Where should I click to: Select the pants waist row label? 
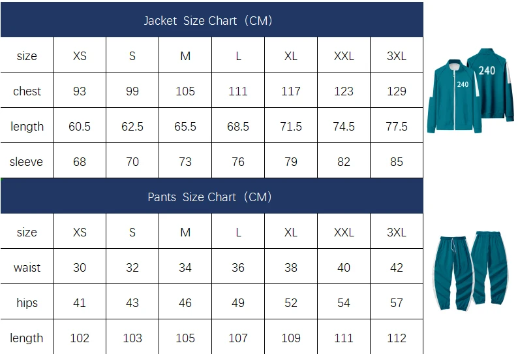coord(27,267)
